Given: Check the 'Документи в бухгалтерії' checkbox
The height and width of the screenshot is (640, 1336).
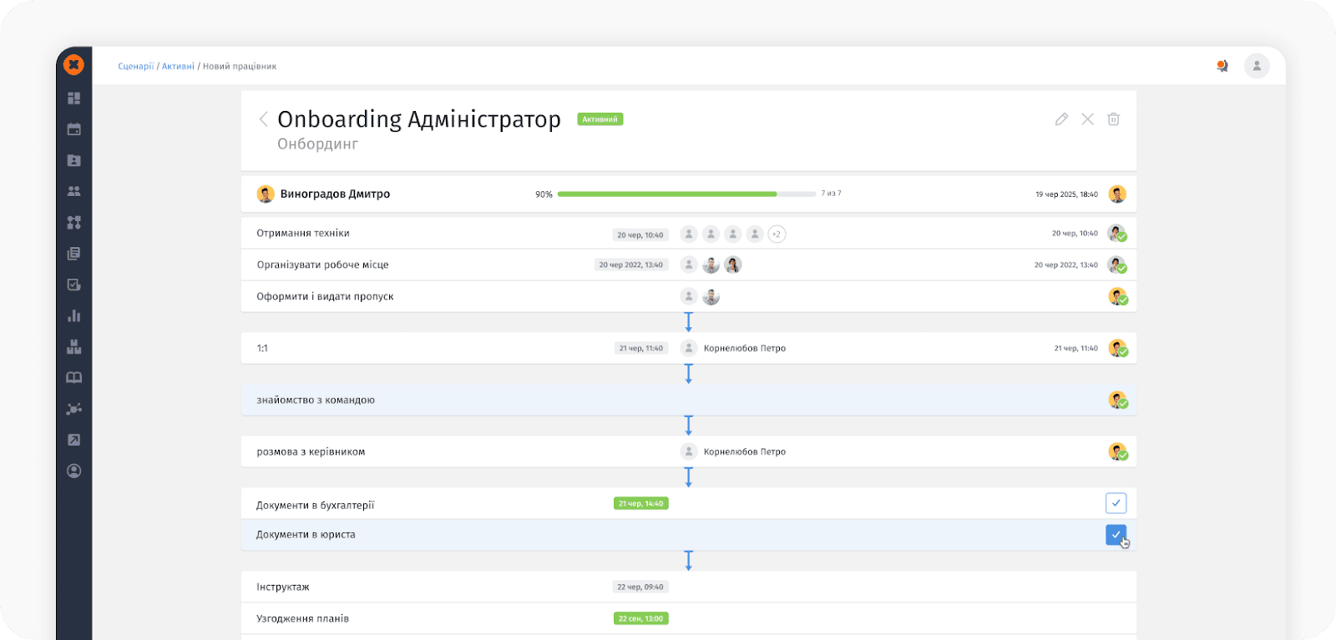Looking at the screenshot, I should [1116, 503].
